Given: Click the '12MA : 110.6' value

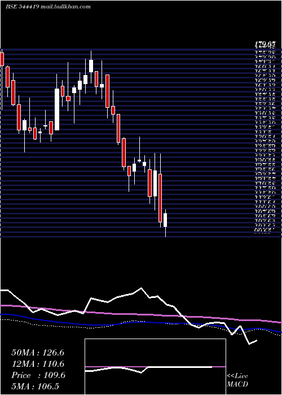Looking at the screenshot, I should [38, 364].
